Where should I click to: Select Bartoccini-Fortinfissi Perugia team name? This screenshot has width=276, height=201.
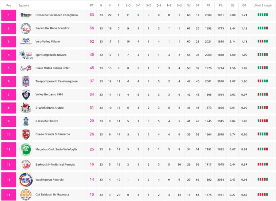tap(55, 165)
